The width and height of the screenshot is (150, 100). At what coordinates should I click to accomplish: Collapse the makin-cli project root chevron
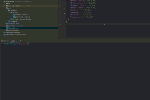(2, 1)
